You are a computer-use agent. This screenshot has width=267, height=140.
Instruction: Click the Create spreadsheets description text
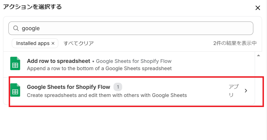[107, 95]
